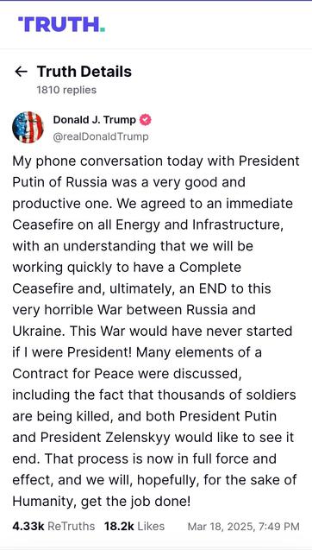312x550 pixels.
Task: Click the Mar 18, 2025 timestamp
Action: click(244, 527)
